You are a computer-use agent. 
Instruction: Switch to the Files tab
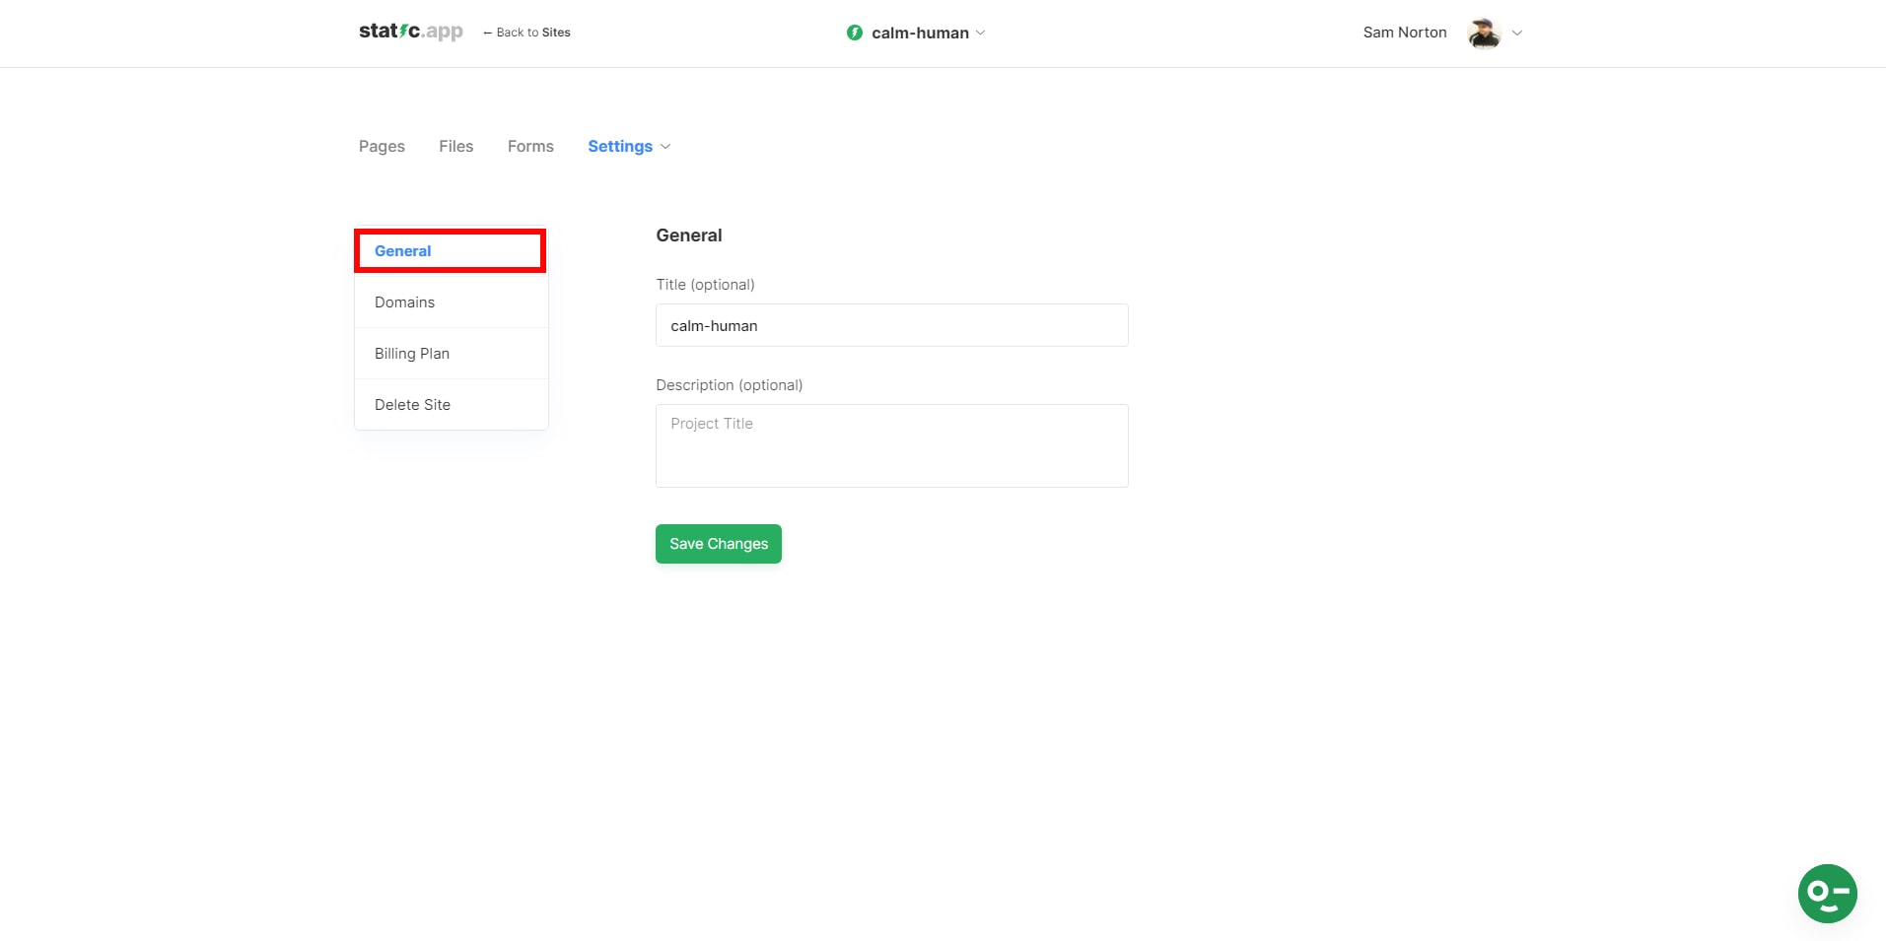coord(455,146)
